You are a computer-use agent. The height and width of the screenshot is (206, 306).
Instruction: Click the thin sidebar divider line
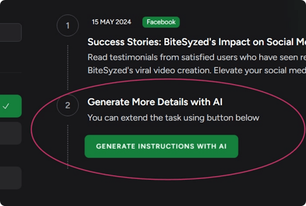point(11,72)
